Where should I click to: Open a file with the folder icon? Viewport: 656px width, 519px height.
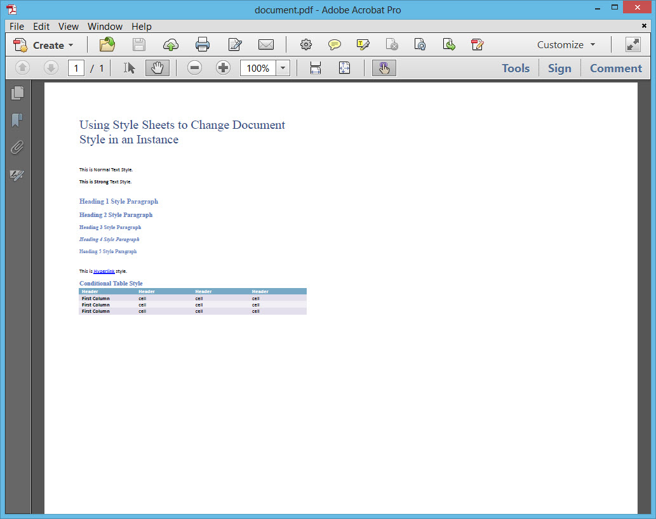point(107,44)
